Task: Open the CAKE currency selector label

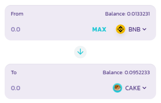Action: (x=133, y=88)
